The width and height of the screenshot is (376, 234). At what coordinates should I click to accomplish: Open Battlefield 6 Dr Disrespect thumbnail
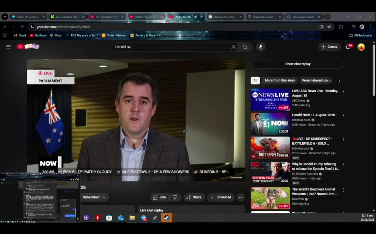(270, 148)
